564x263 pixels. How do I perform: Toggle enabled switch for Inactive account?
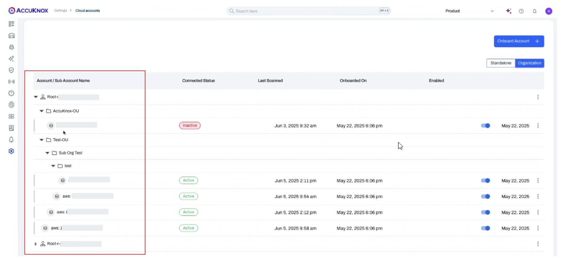485,126
